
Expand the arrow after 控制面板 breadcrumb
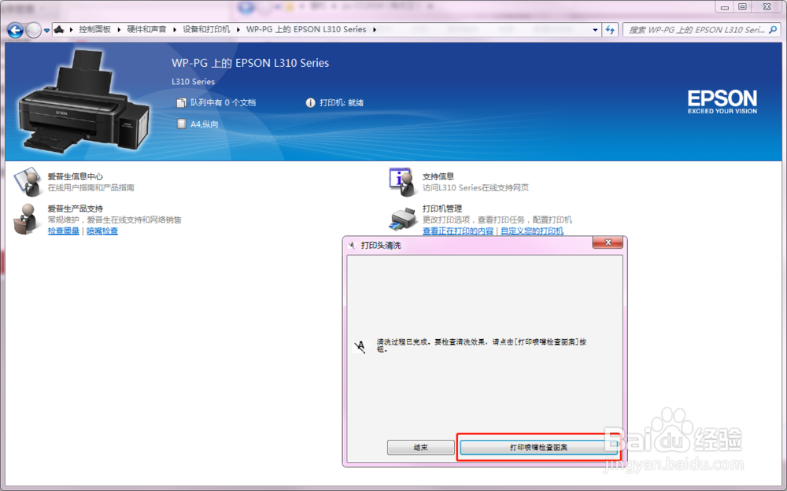tap(119, 30)
